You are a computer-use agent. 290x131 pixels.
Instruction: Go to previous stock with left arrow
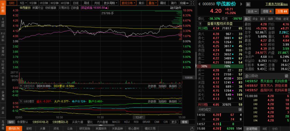(199, 4)
